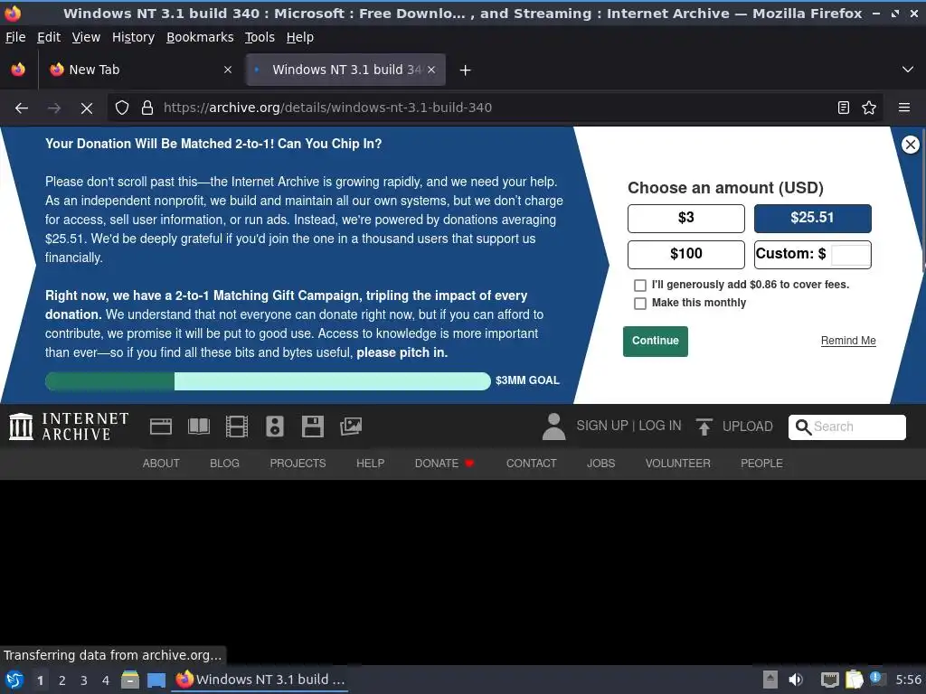Image resolution: width=926 pixels, height=694 pixels.
Task: Bookmark this page with the star icon
Action: [869, 108]
